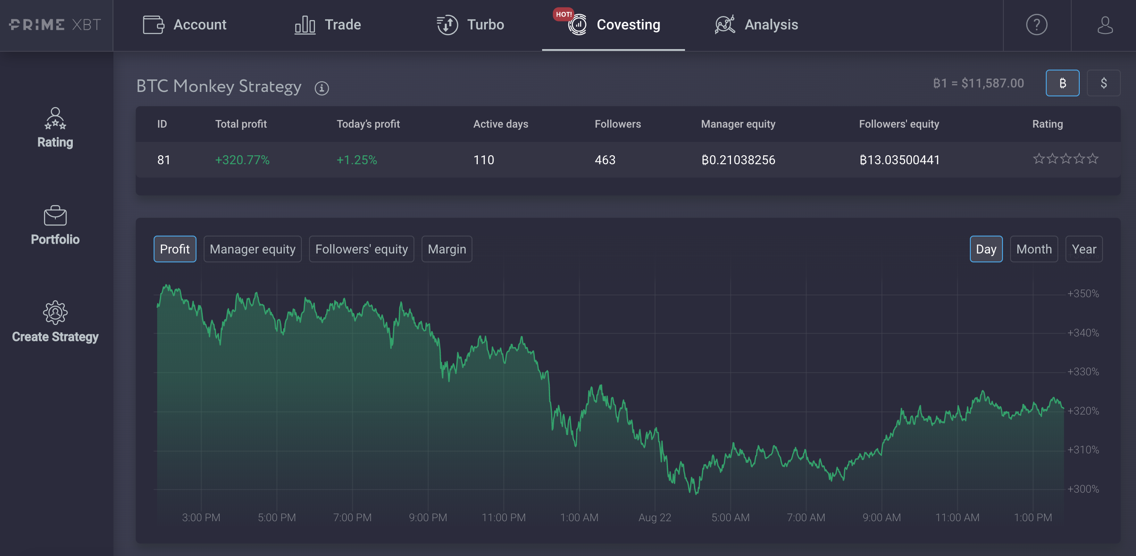Go to the Analysis section label

tap(771, 25)
